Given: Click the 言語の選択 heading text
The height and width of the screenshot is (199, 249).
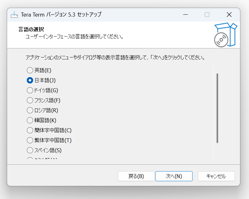Looking at the screenshot, I should click(x=31, y=29).
